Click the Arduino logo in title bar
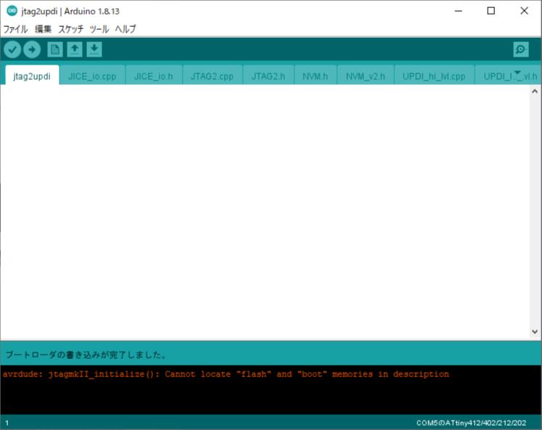 (12, 11)
